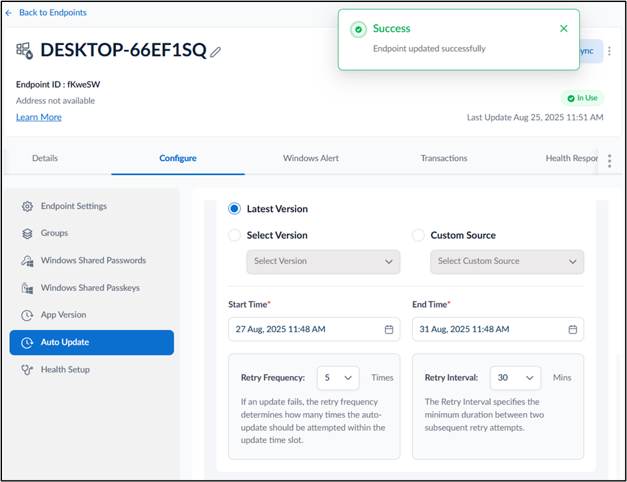This screenshot has height=482, width=627.
Task: Expand the Select Version dropdown
Action: point(323,262)
